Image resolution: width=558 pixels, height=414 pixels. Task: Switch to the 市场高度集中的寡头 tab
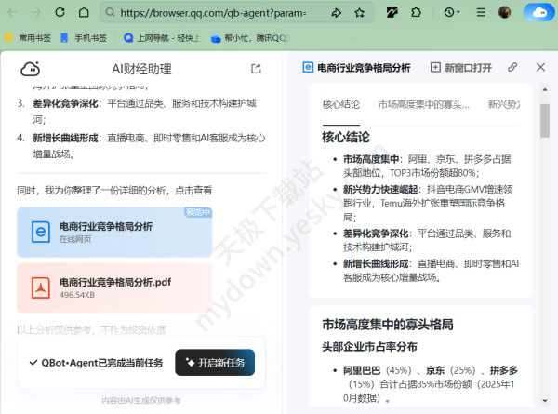(423, 104)
